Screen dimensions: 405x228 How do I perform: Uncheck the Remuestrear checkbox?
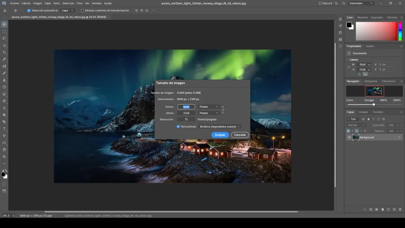pyautogui.click(x=178, y=126)
